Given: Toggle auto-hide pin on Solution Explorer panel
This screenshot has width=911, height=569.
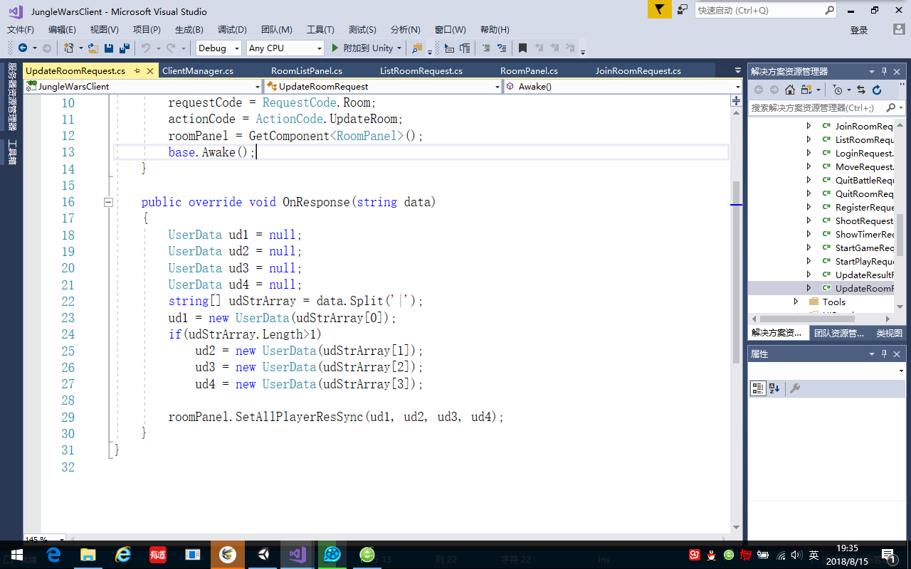Looking at the screenshot, I should pyautogui.click(x=885, y=71).
